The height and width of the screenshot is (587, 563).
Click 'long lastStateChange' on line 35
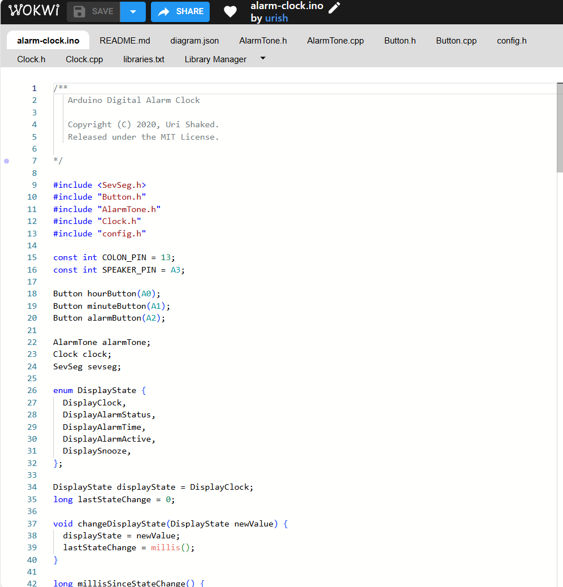coord(102,500)
